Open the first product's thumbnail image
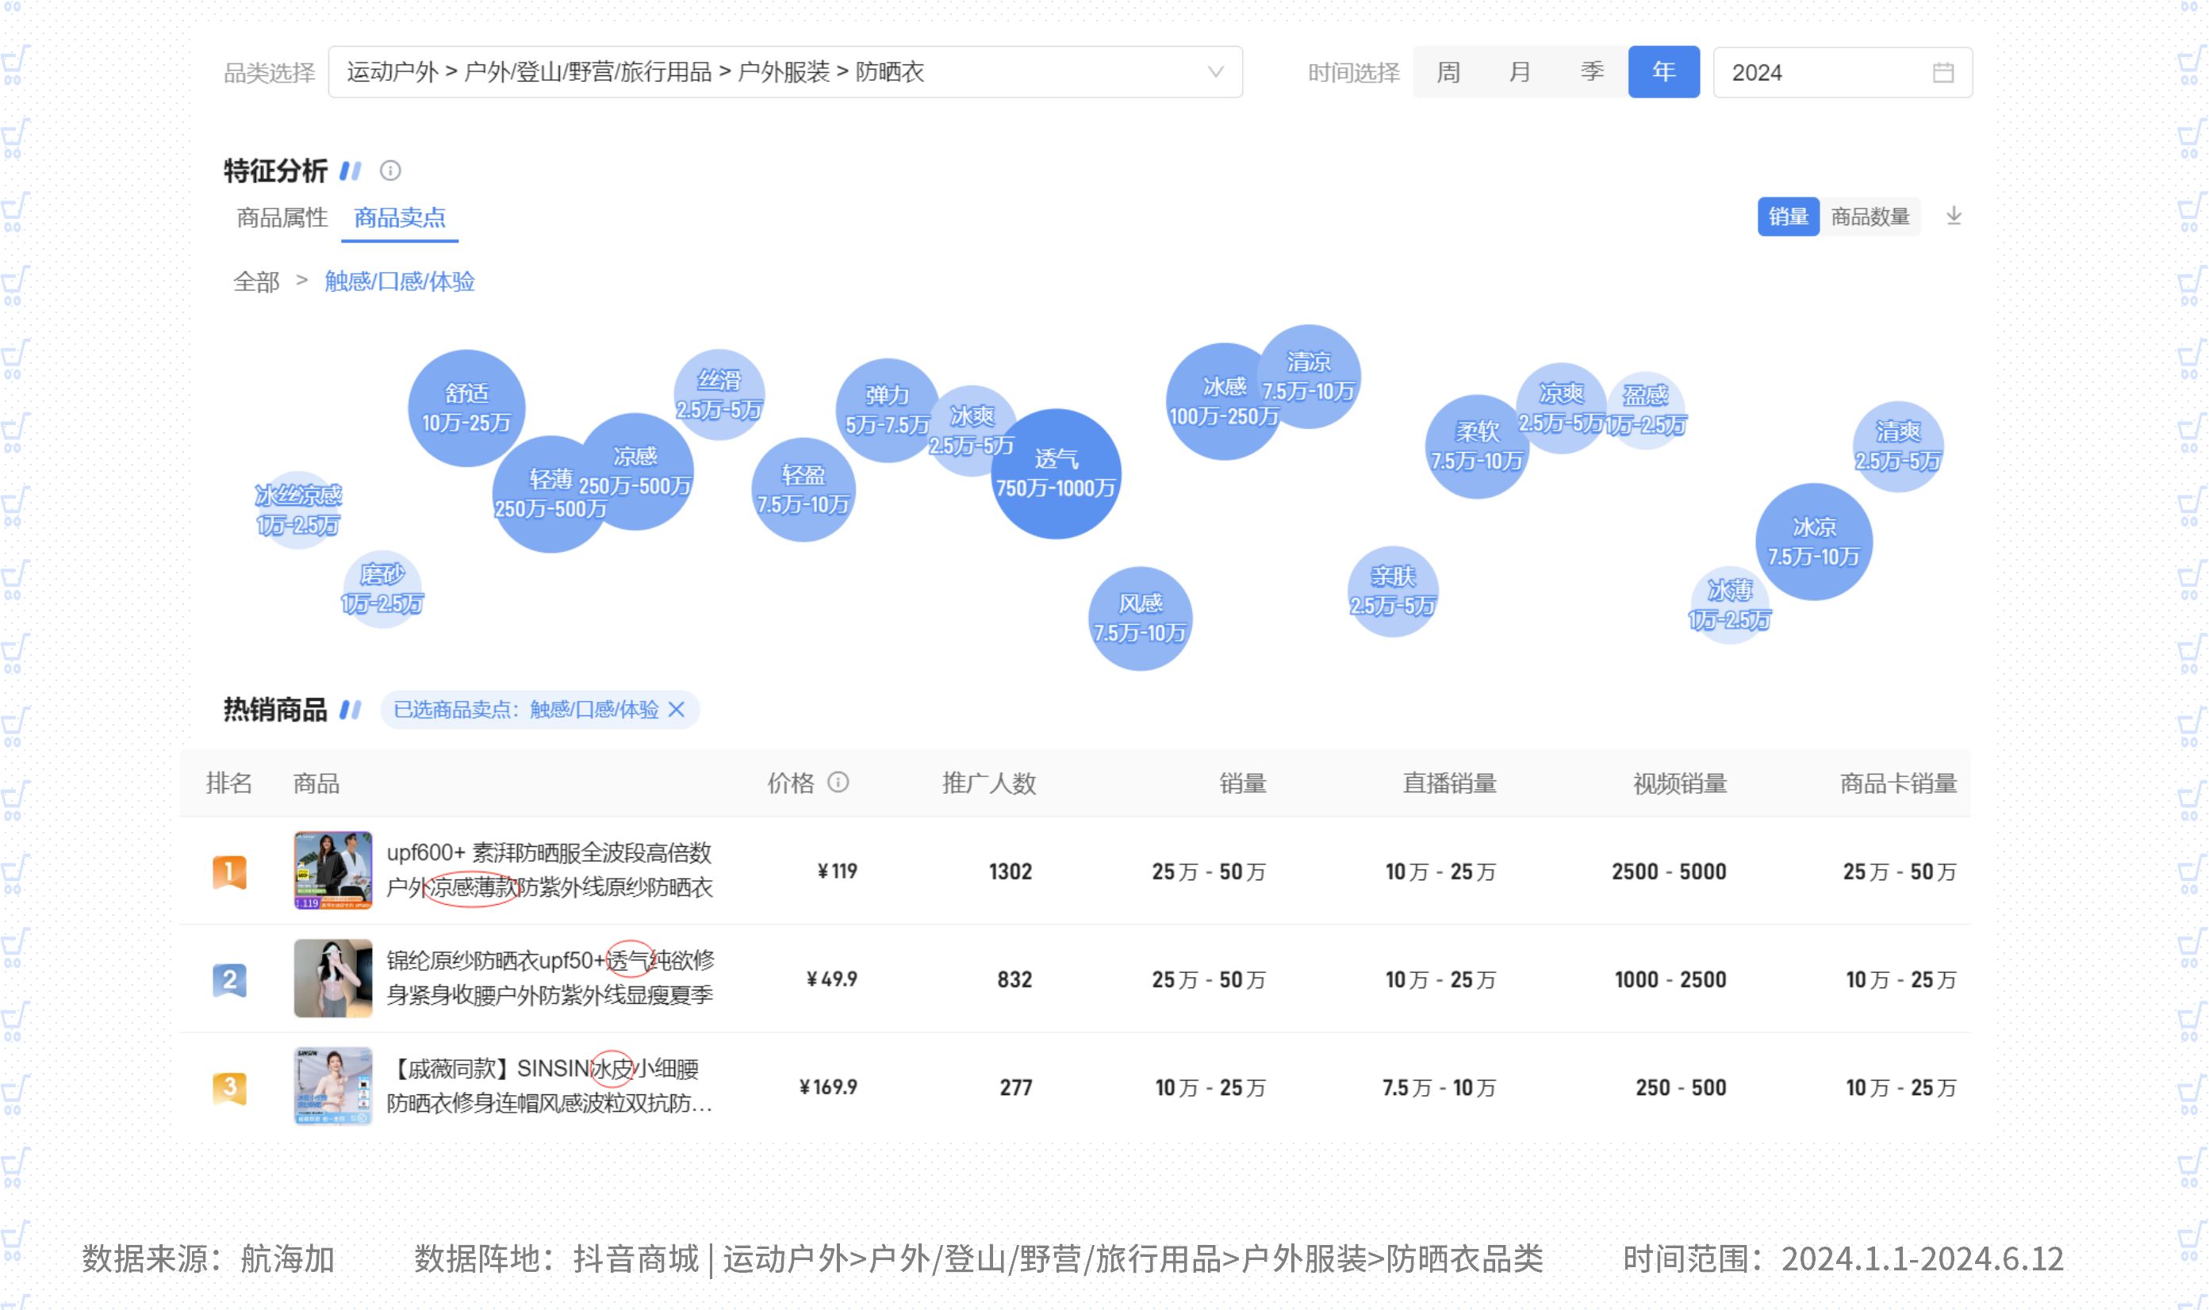This screenshot has height=1310, width=2209. 333,871
